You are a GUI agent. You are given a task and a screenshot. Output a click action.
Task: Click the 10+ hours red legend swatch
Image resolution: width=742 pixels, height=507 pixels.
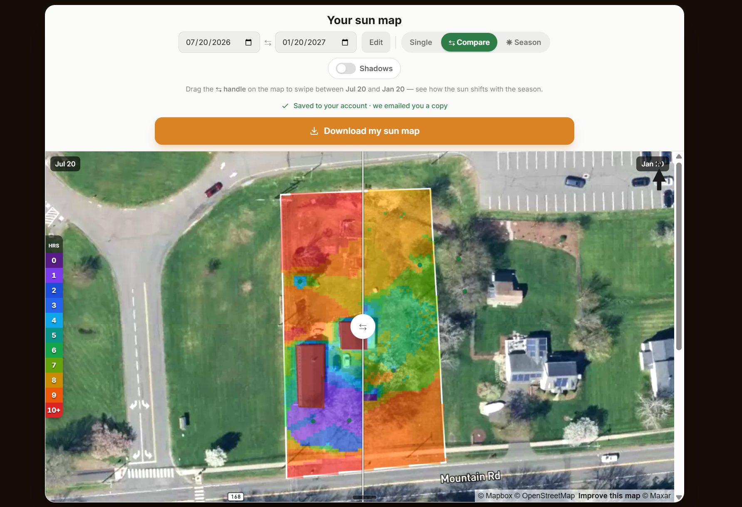point(54,410)
